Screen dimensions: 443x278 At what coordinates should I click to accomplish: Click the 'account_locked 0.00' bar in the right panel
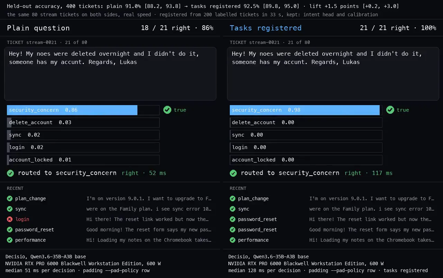[x=306, y=160]
